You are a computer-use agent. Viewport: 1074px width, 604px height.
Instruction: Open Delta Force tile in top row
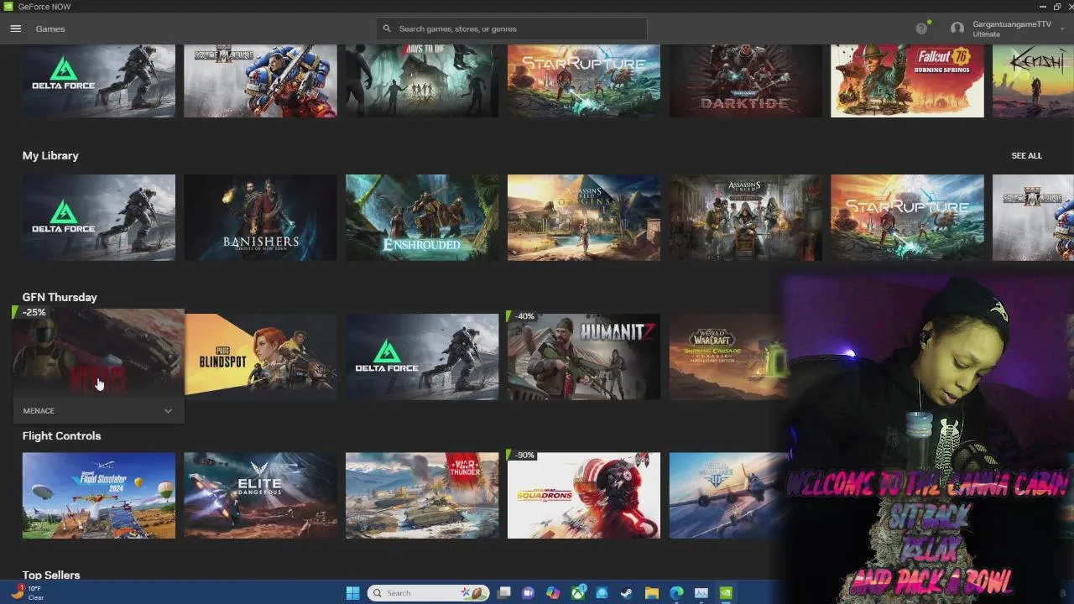pyautogui.click(x=99, y=81)
